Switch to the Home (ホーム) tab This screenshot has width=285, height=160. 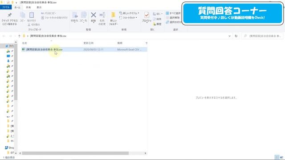[17, 7]
